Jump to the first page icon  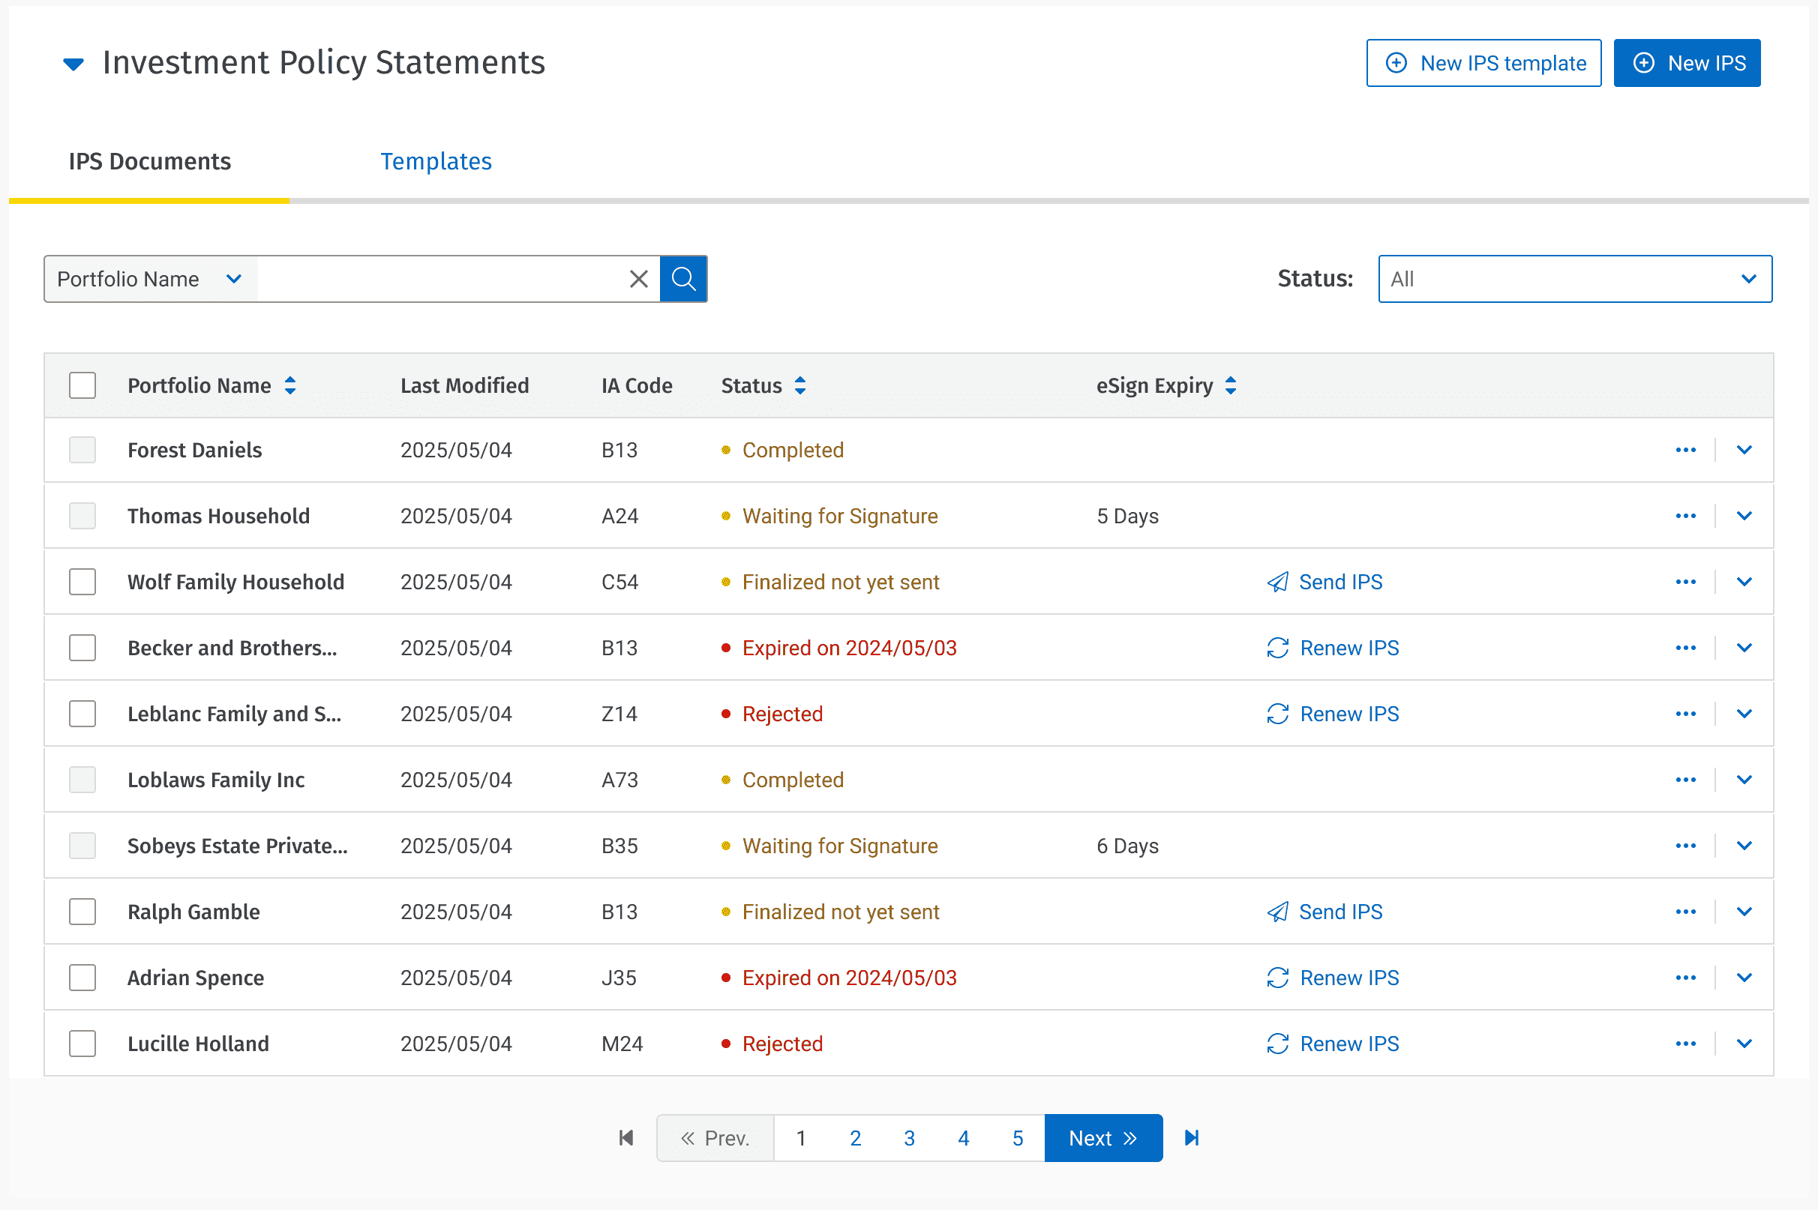pos(626,1137)
